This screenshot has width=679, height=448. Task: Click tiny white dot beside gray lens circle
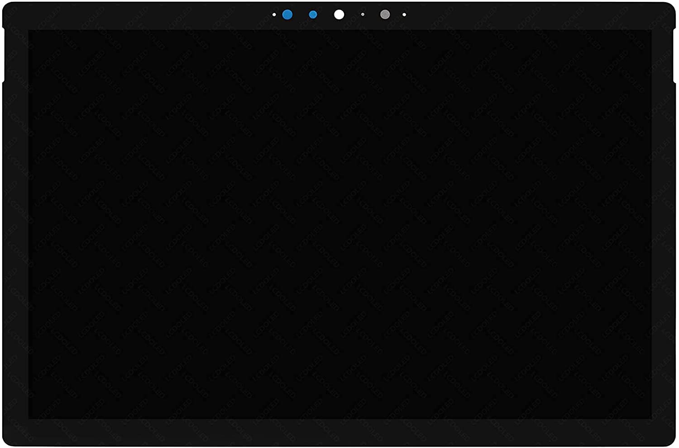click(x=404, y=14)
